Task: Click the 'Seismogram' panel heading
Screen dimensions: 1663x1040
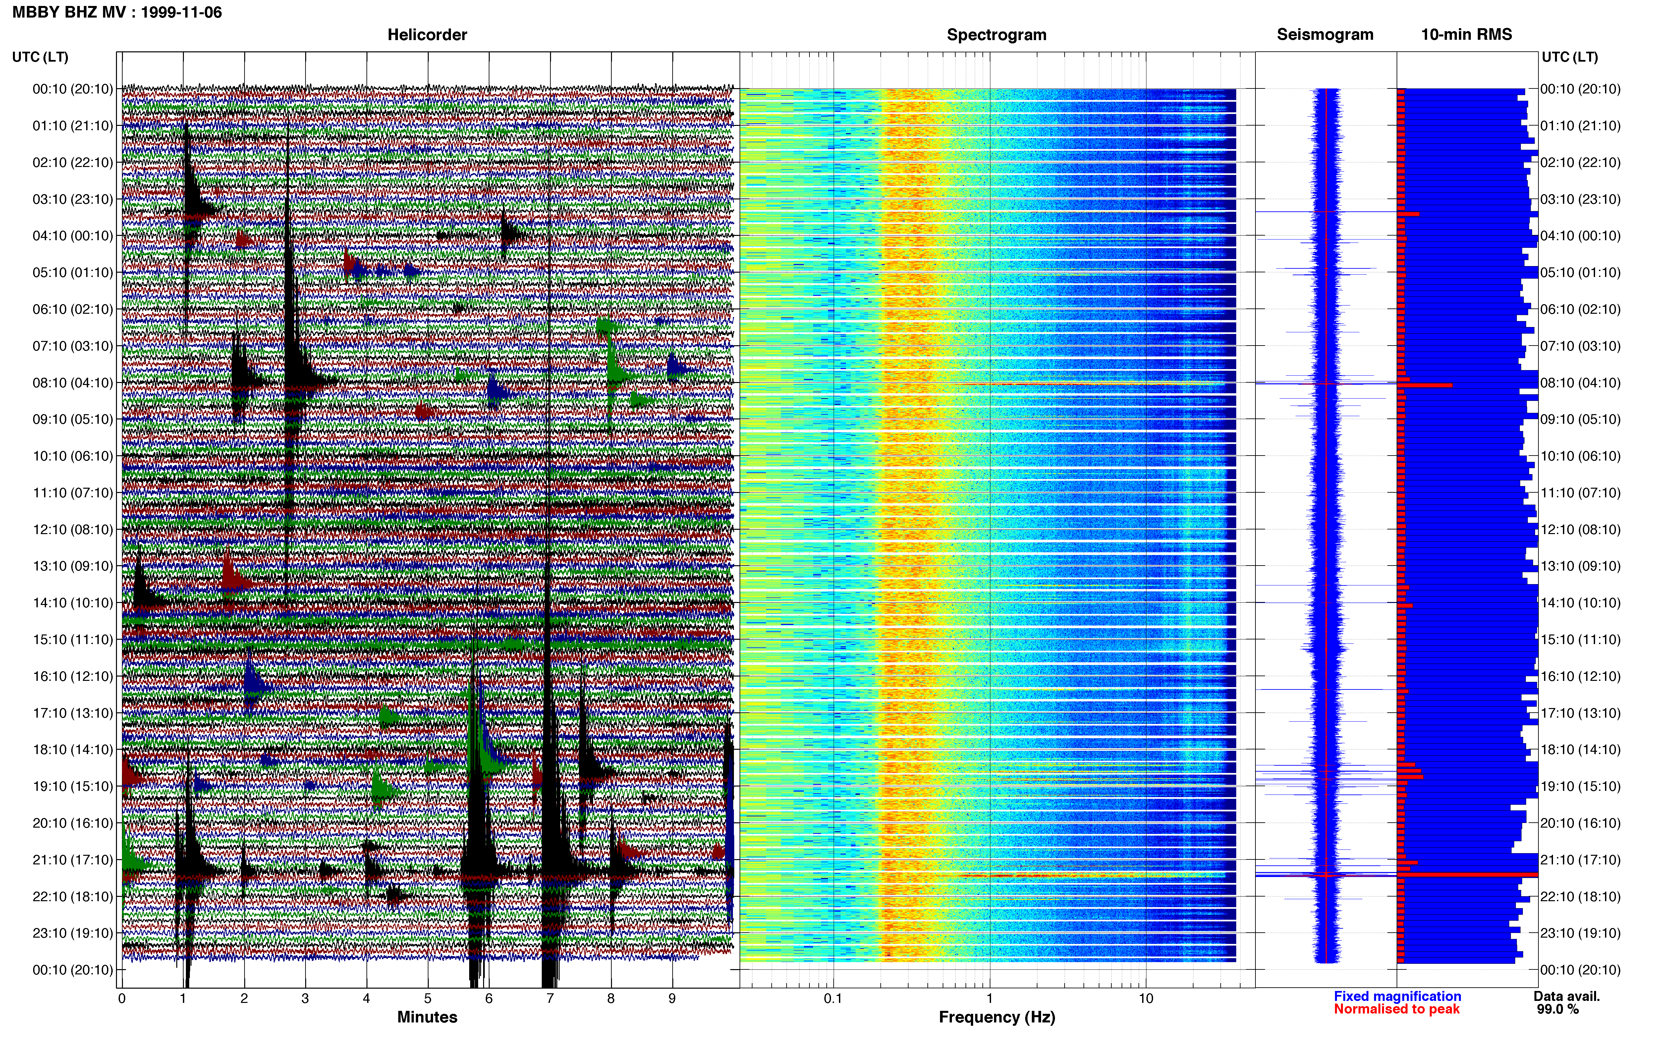Action: (1325, 35)
